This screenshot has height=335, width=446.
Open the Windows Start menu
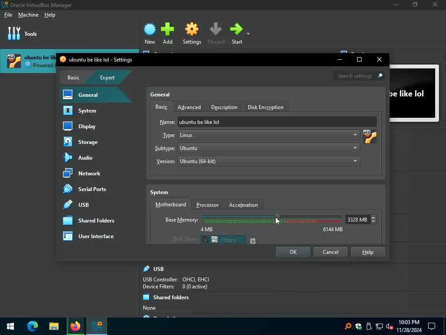coord(10,326)
